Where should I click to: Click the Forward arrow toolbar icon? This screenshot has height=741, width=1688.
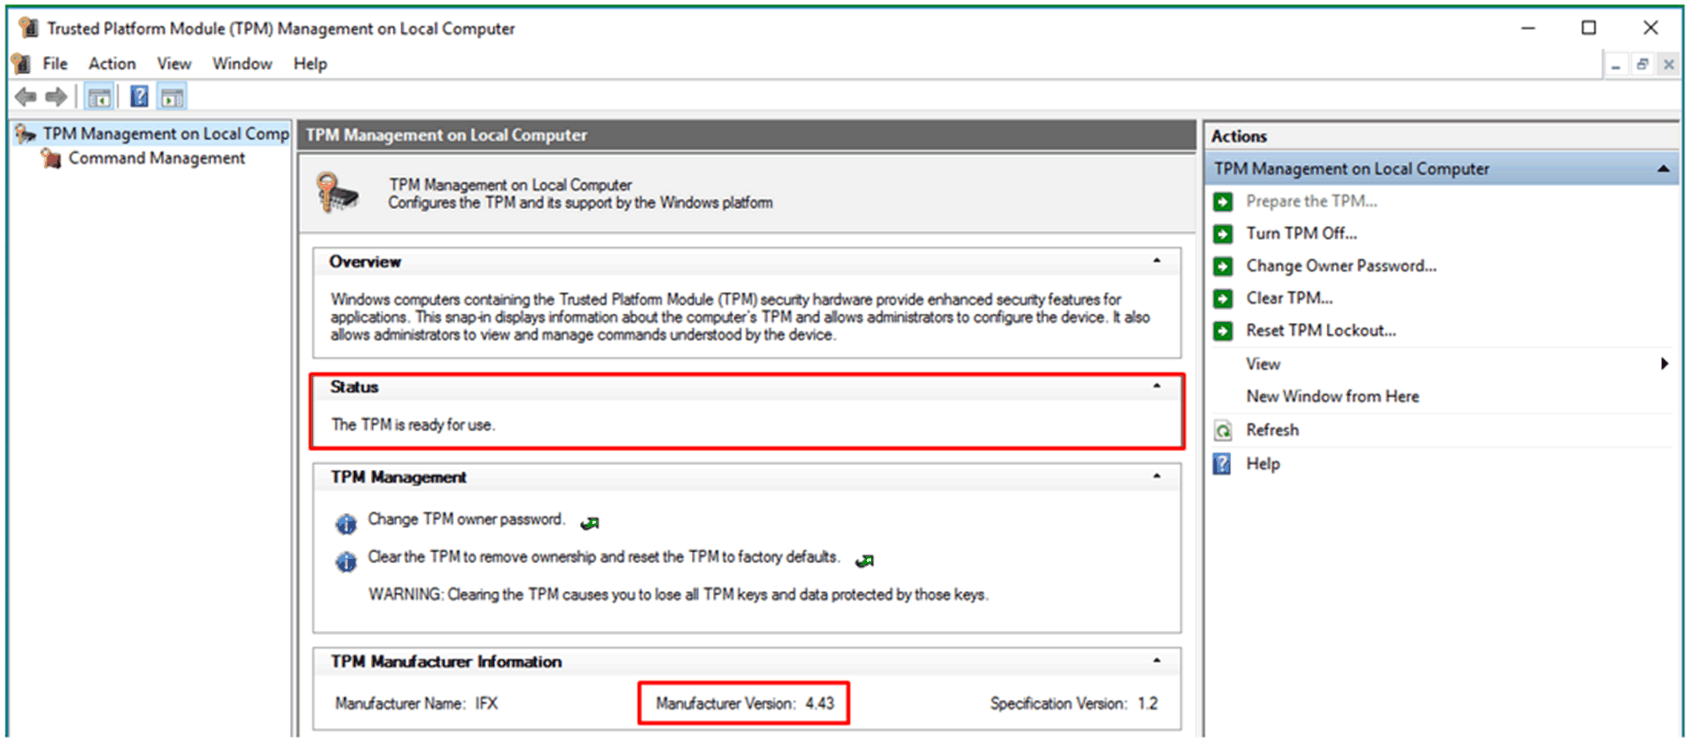pyautogui.click(x=56, y=97)
